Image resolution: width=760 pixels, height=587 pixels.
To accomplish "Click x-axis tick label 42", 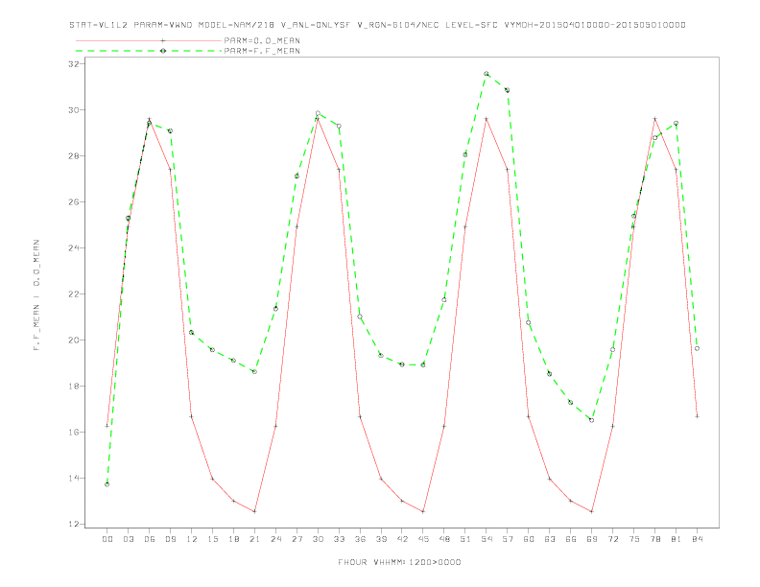I will [x=402, y=539].
